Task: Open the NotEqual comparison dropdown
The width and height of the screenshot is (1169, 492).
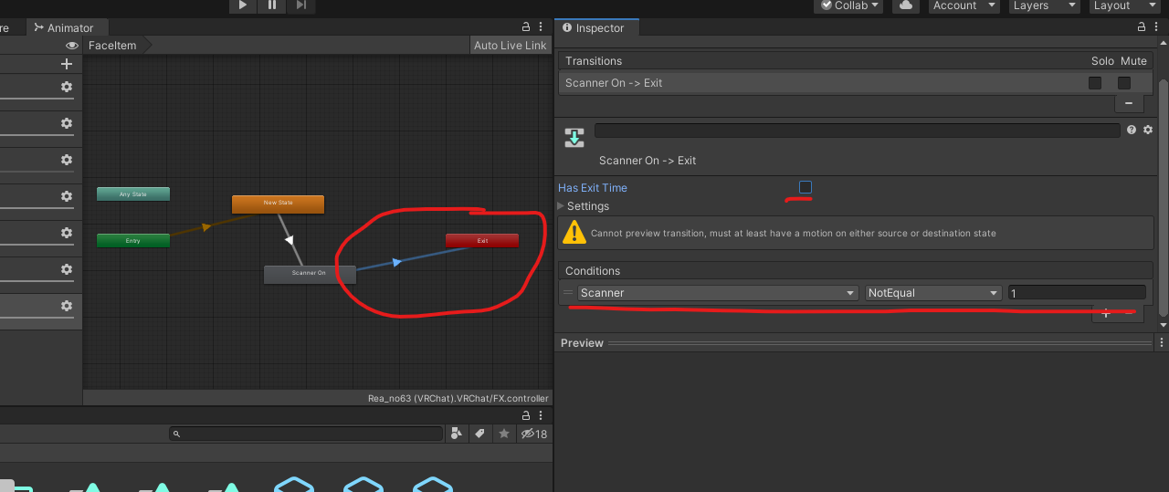Action: [x=932, y=293]
